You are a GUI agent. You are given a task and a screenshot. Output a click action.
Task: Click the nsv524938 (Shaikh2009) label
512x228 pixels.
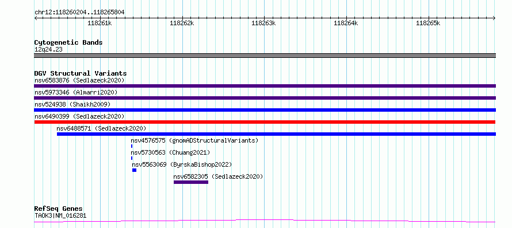(72, 104)
